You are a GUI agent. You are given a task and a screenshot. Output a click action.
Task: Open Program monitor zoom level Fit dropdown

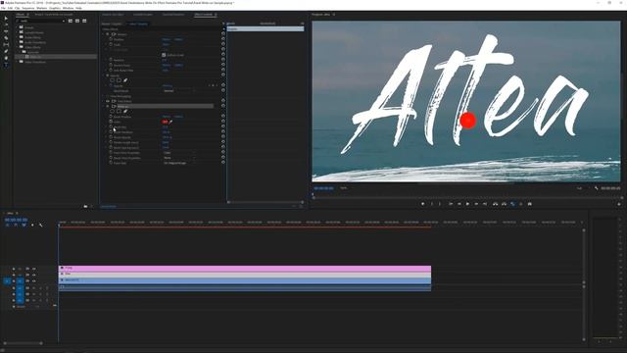pos(345,188)
